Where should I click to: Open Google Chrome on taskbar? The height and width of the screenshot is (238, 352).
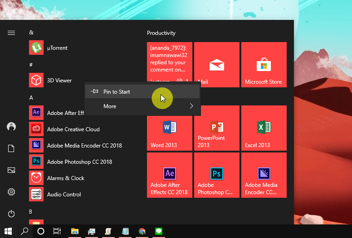pos(142,231)
